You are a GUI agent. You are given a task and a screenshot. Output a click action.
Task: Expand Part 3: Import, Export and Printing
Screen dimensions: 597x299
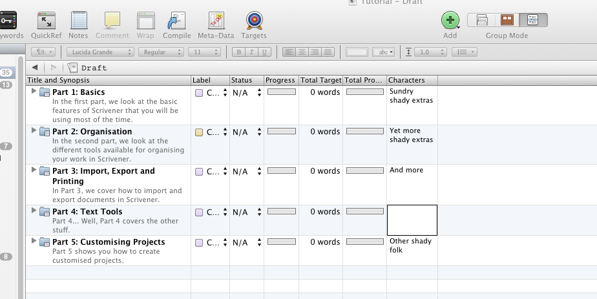point(34,170)
